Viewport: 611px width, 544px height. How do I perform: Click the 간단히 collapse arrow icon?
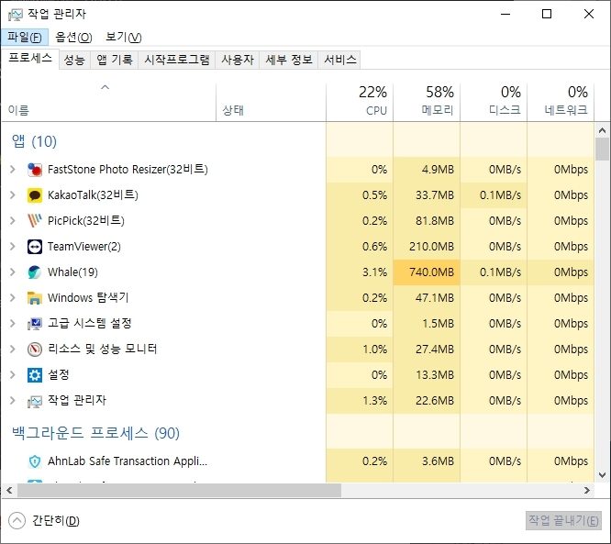pos(17,521)
